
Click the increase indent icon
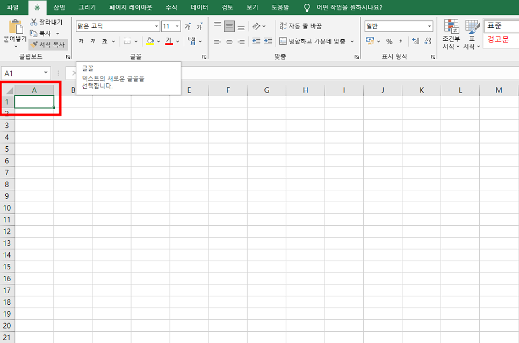click(x=268, y=41)
